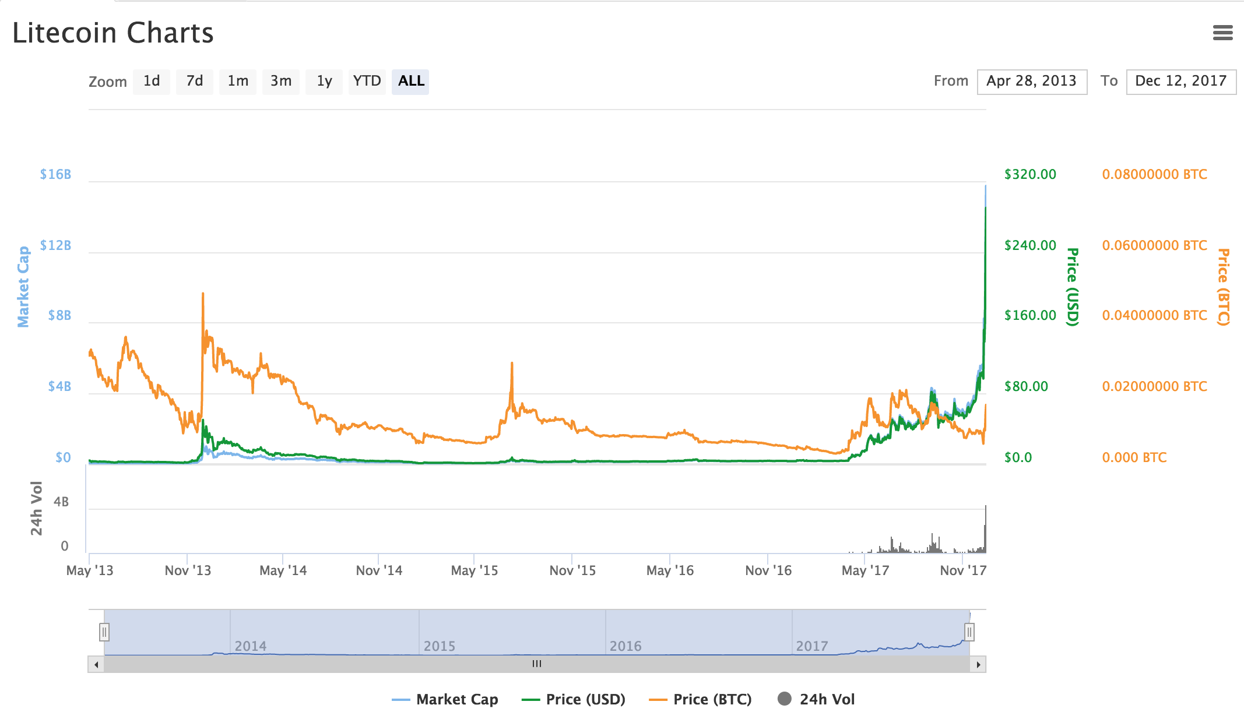Edit the From date field
This screenshot has height=712, width=1244.
[1032, 82]
